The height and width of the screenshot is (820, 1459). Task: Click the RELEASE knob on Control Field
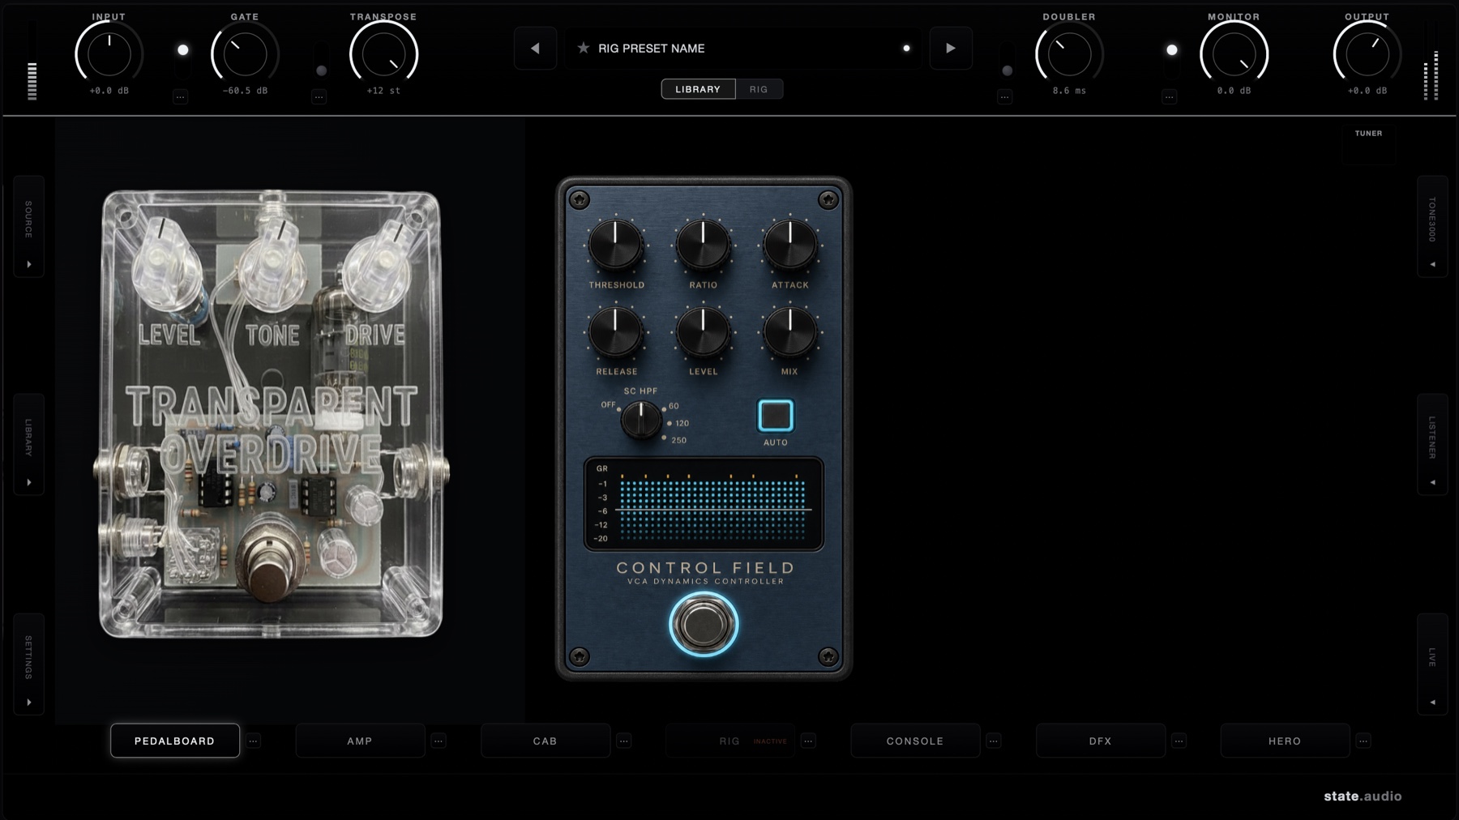pyautogui.click(x=615, y=331)
